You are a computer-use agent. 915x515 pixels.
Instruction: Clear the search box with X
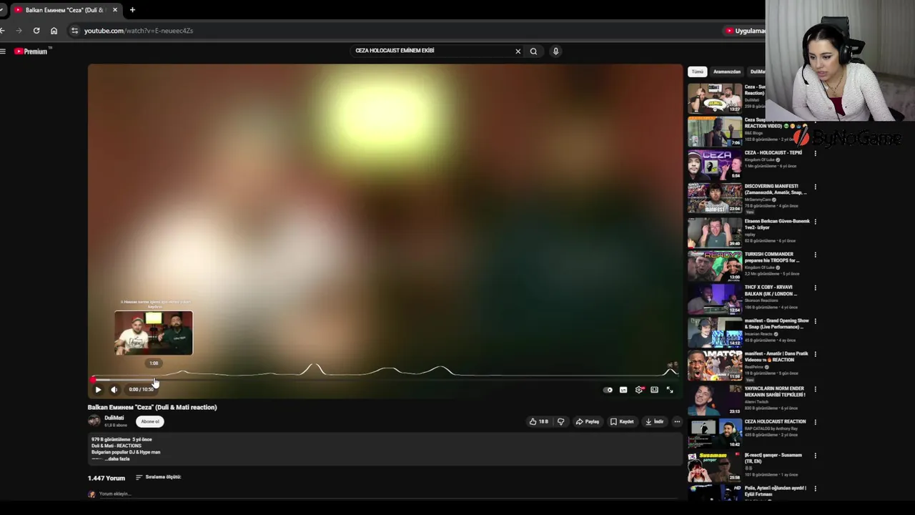pyautogui.click(x=518, y=51)
